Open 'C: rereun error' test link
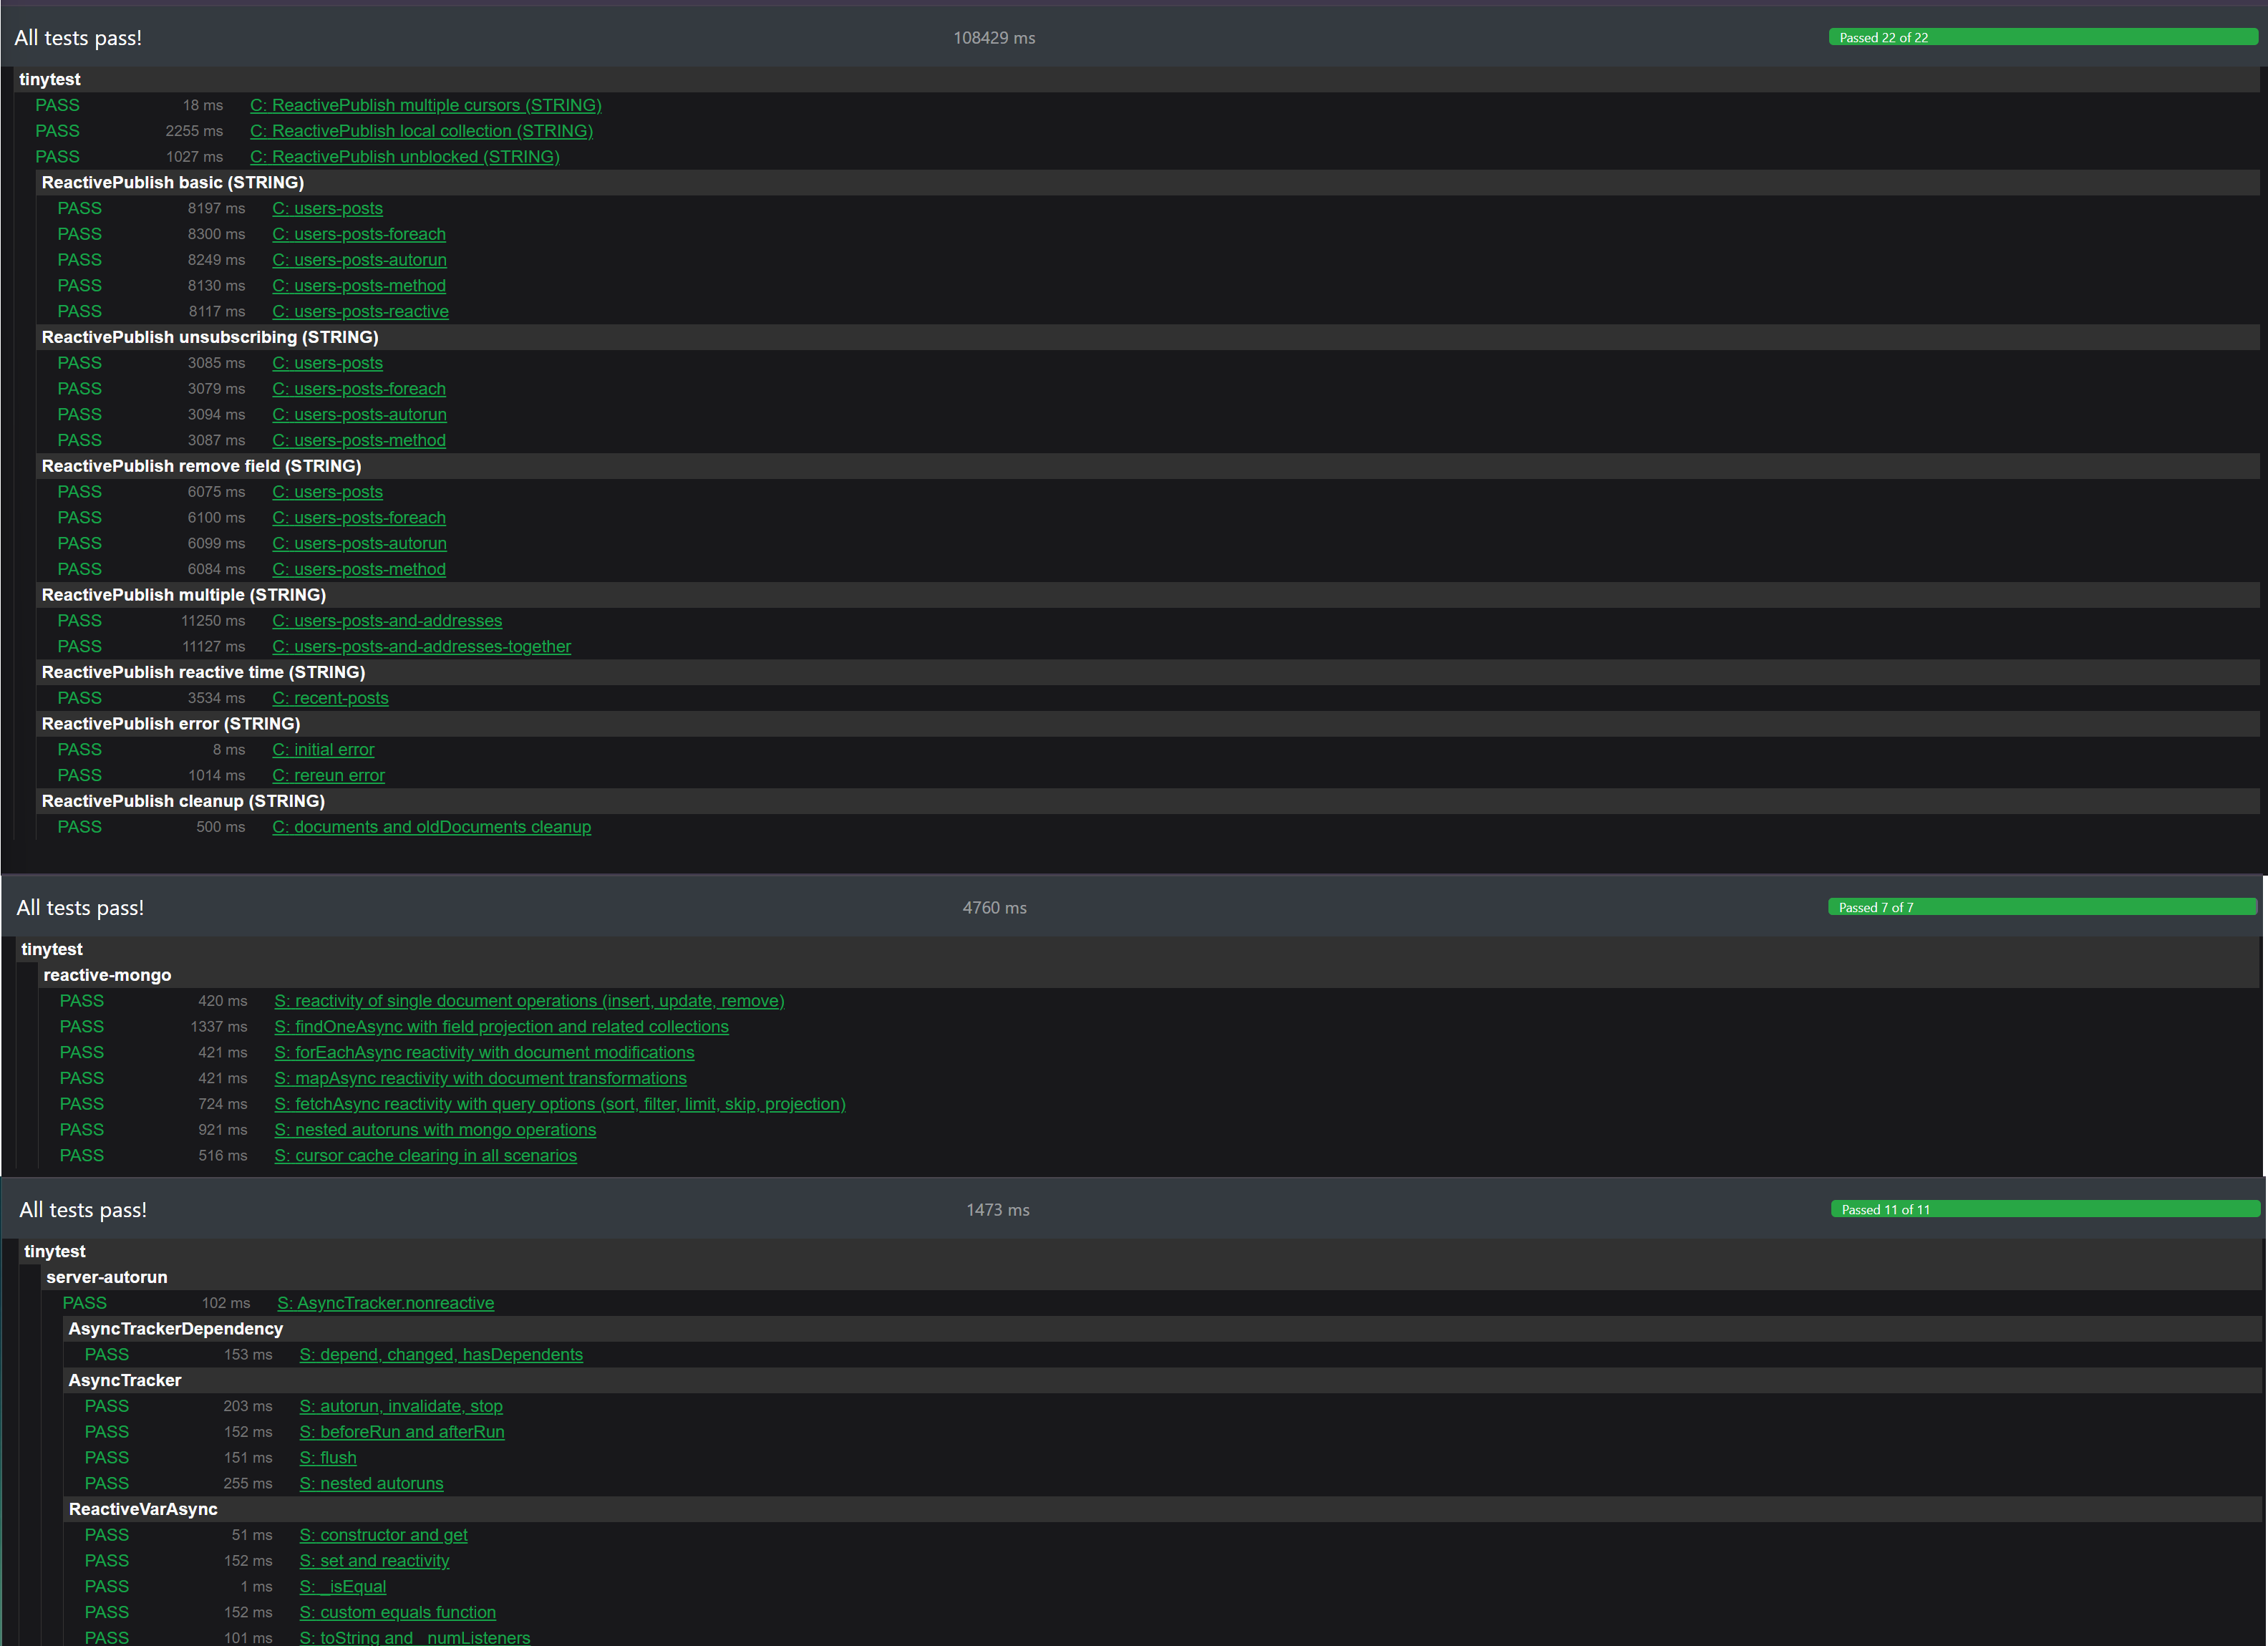This screenshot has width=2268, height=1646. click(328, 775)
